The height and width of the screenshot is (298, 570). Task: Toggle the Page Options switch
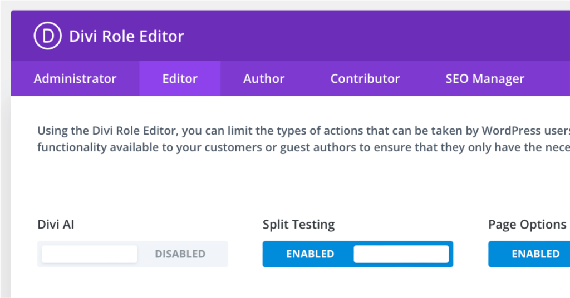pos(529,254)
